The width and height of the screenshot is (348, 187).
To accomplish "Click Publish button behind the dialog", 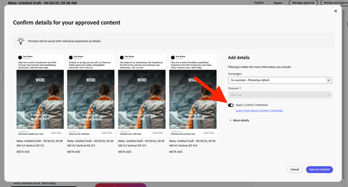I will click(x=259, y=3).
